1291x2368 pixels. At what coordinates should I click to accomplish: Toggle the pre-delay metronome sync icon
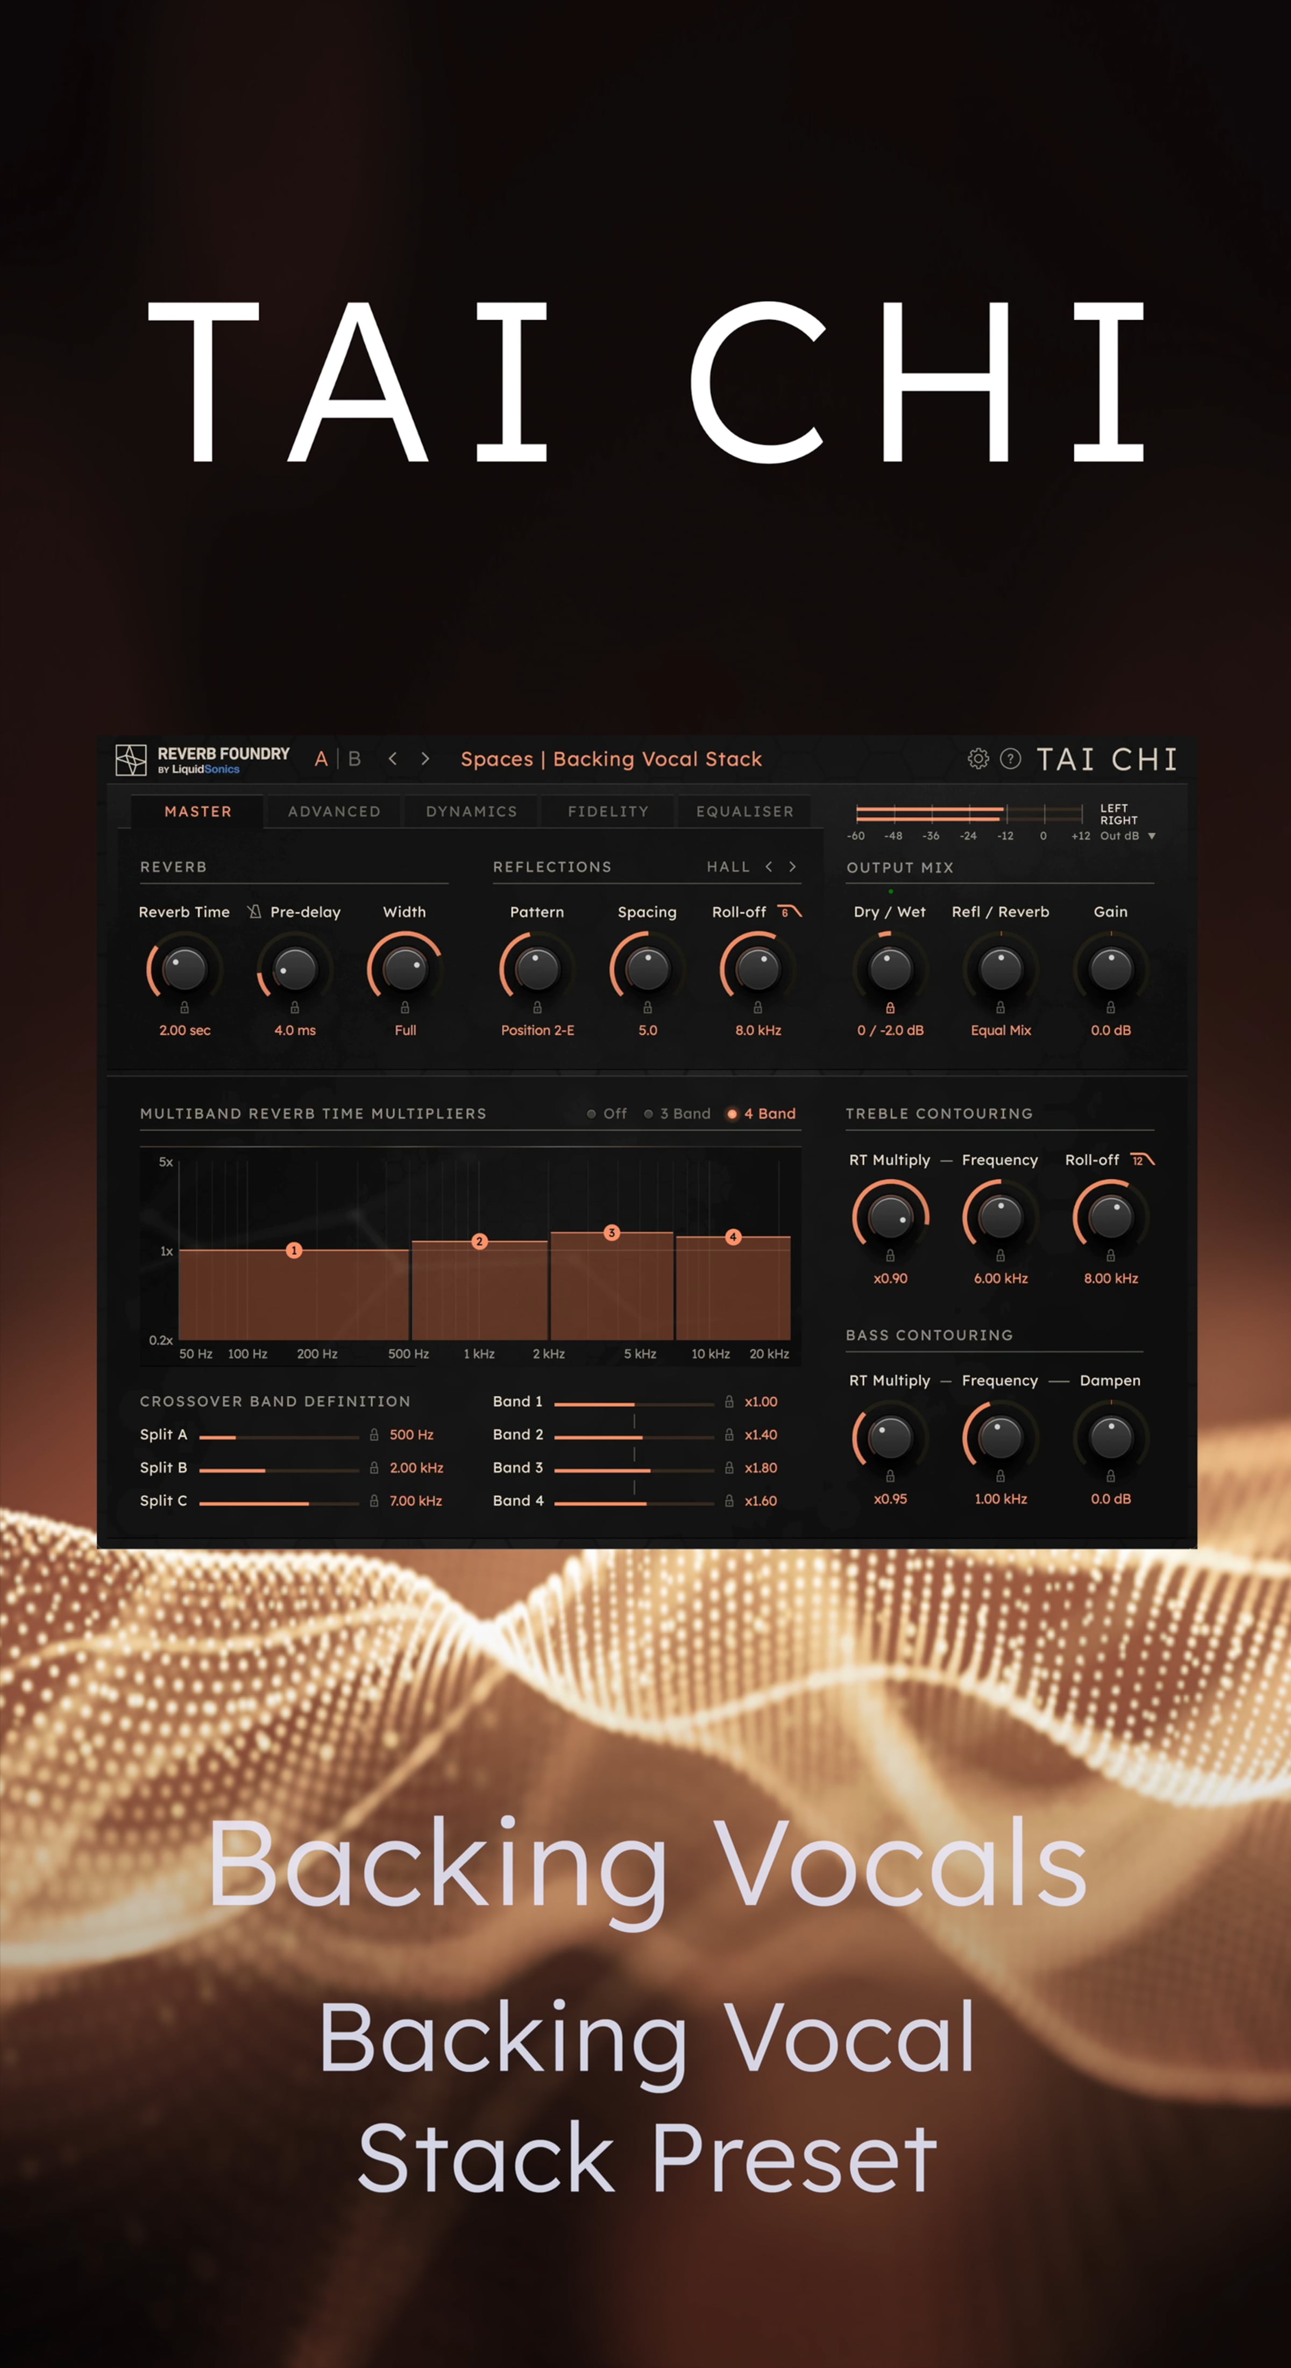click(x=254, y=911)
